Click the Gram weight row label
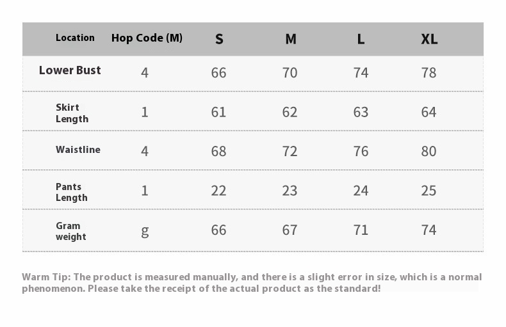 [x=70, y=231]
